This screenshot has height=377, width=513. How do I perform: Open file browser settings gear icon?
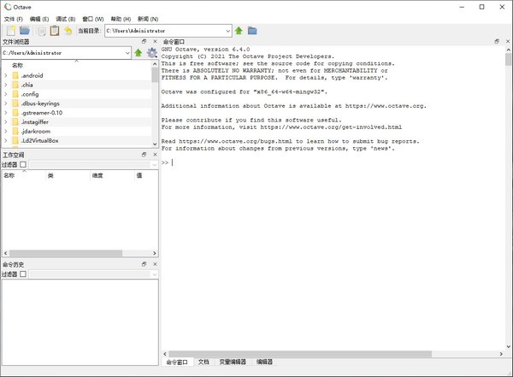pyautogui.click(x=151, y=53)
